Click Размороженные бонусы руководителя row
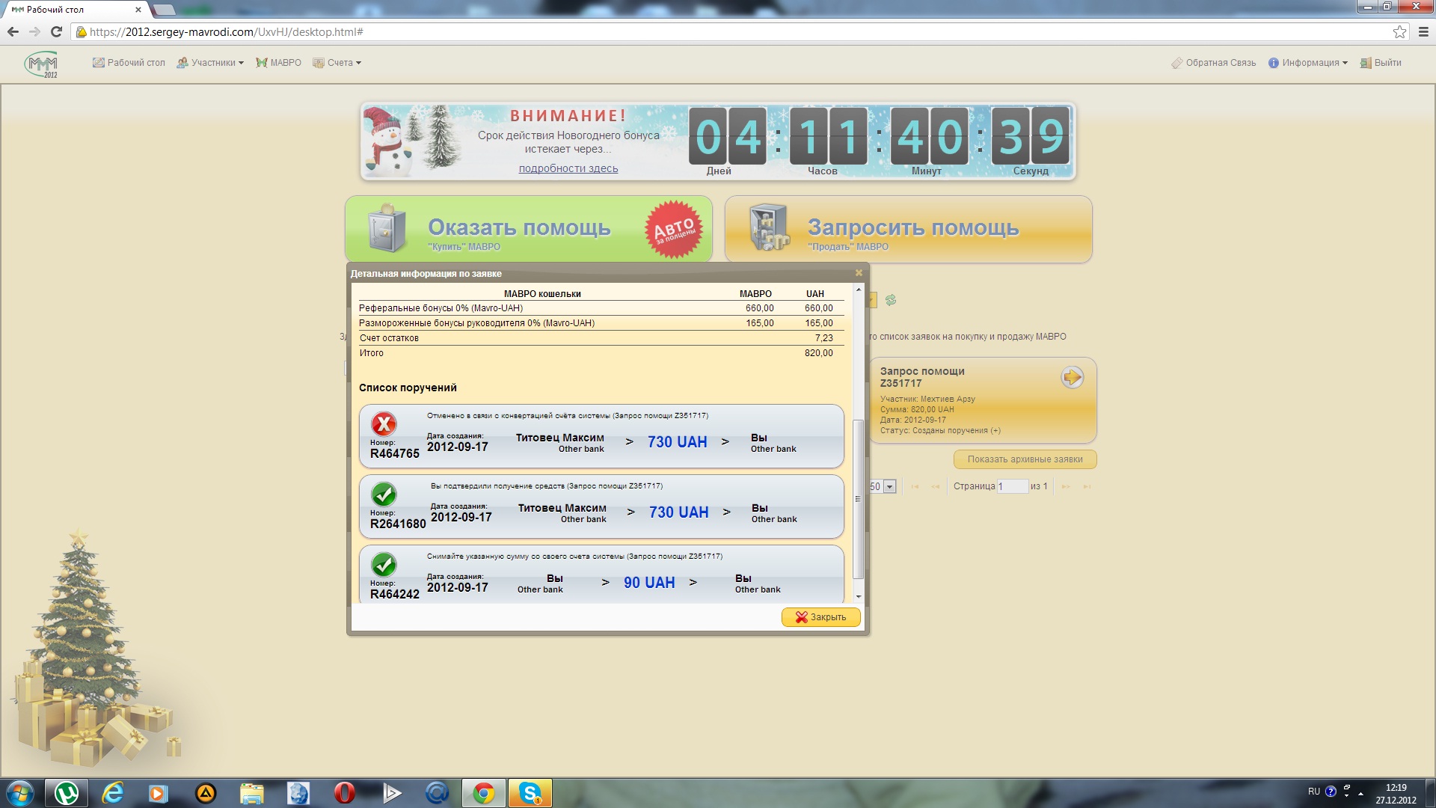Image resolution: width=1436 pixels, height=808 pixels. (x=601, y=323)
